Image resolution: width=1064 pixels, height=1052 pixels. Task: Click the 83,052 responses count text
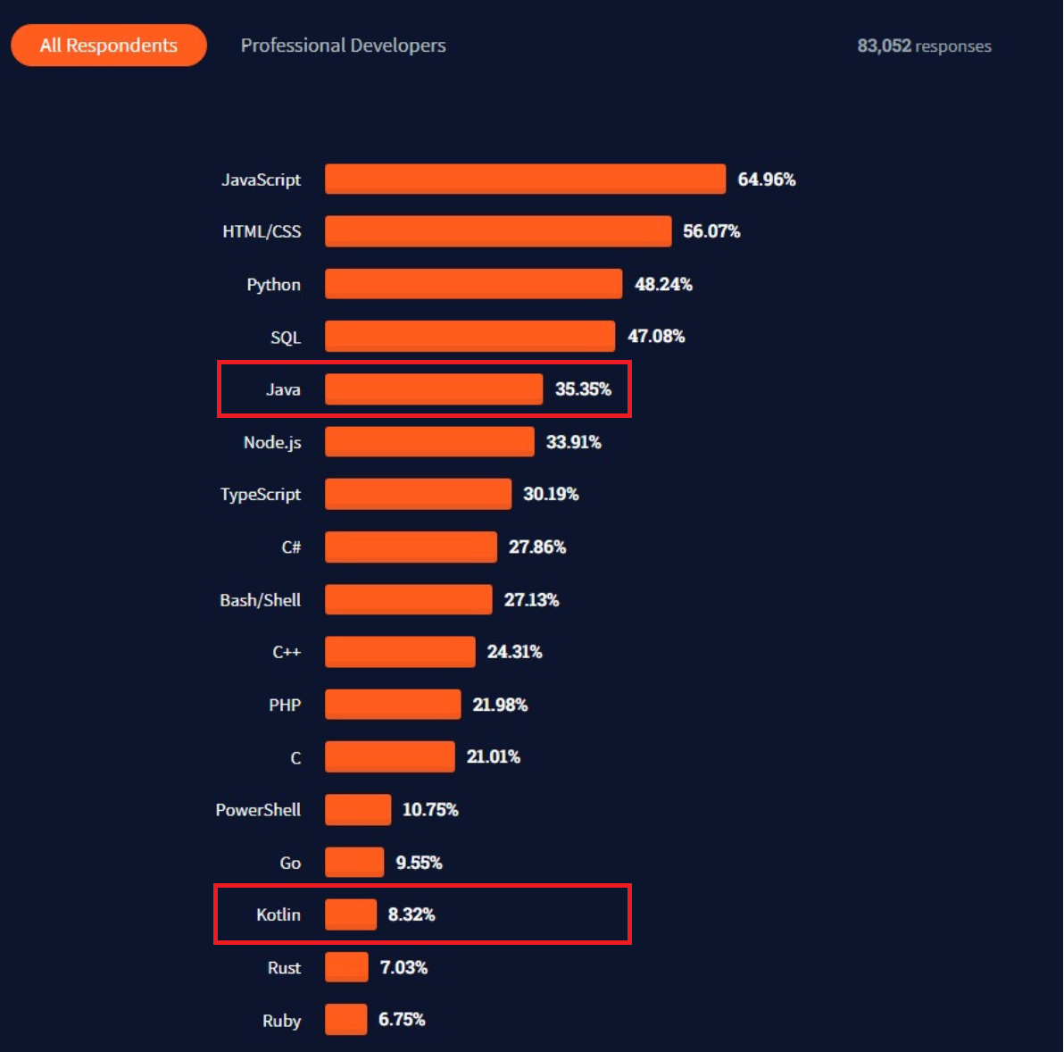924,46
